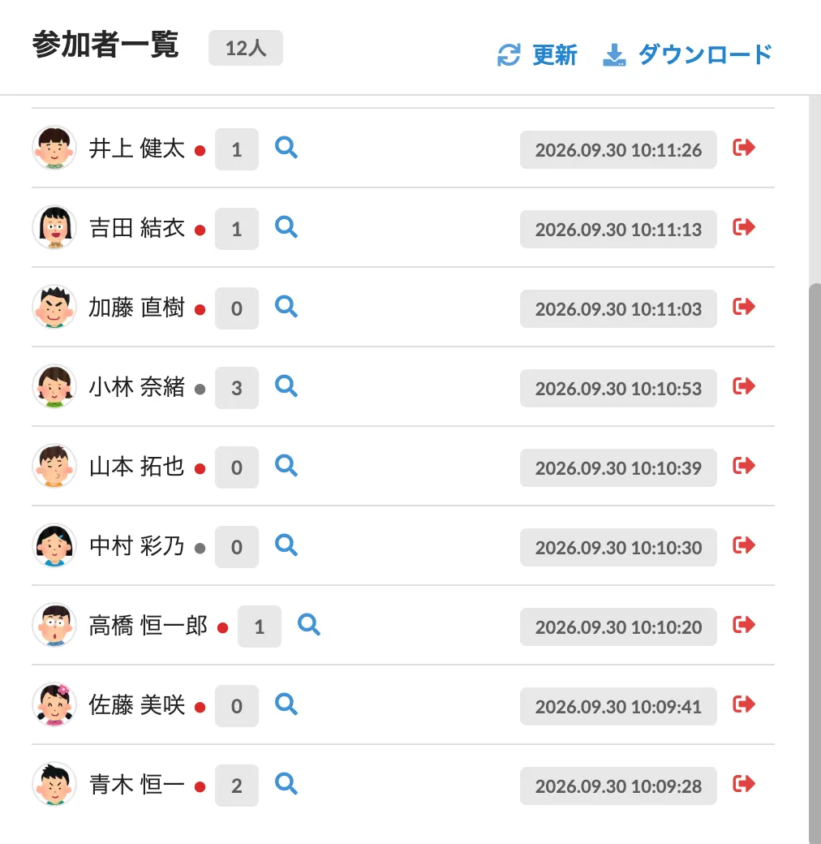Viewport: 821px width, 844px height.
Task: Select the name 加藤 直樹
Action: click(136, 308)
